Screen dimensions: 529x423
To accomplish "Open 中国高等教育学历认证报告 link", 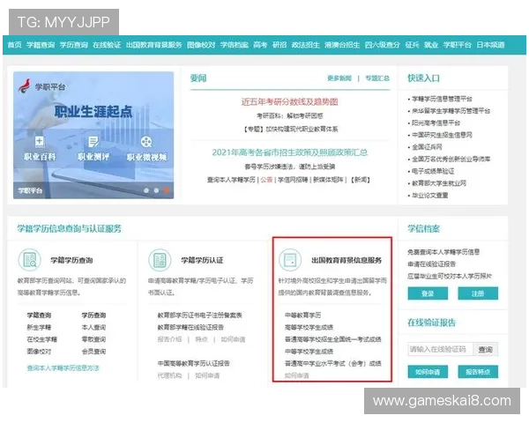I will click(x=194, y=363).
